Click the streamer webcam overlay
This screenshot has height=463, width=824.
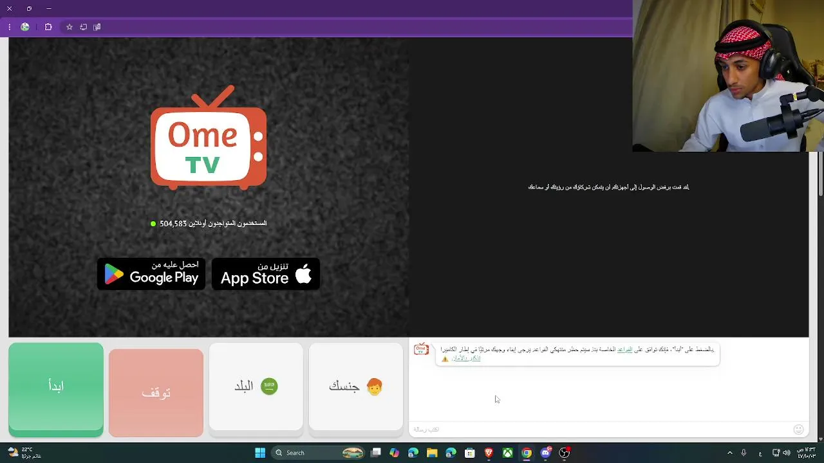(728, 76)
